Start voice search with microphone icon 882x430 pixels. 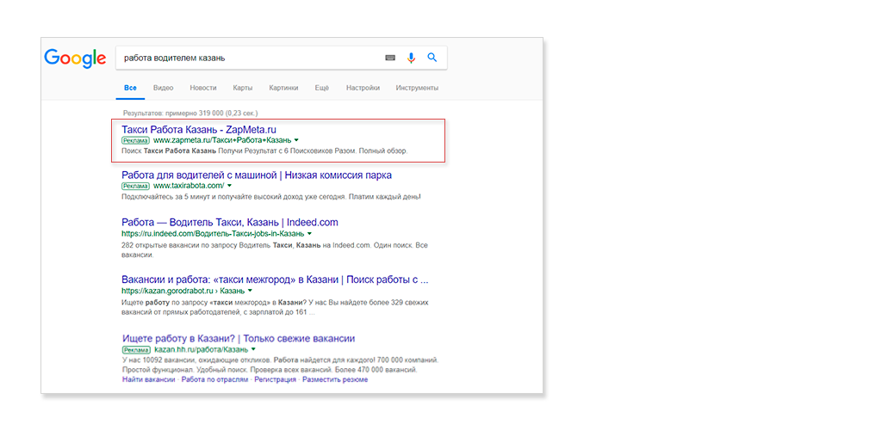pyautogui.click(x=411, y=58)
